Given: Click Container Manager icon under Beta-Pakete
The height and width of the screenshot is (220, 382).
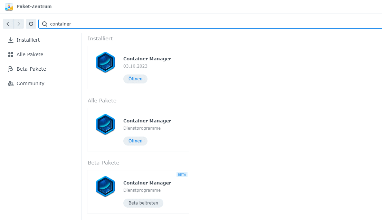Looking at the screenshot, I should pyautogui.click(x=105, y=187).
